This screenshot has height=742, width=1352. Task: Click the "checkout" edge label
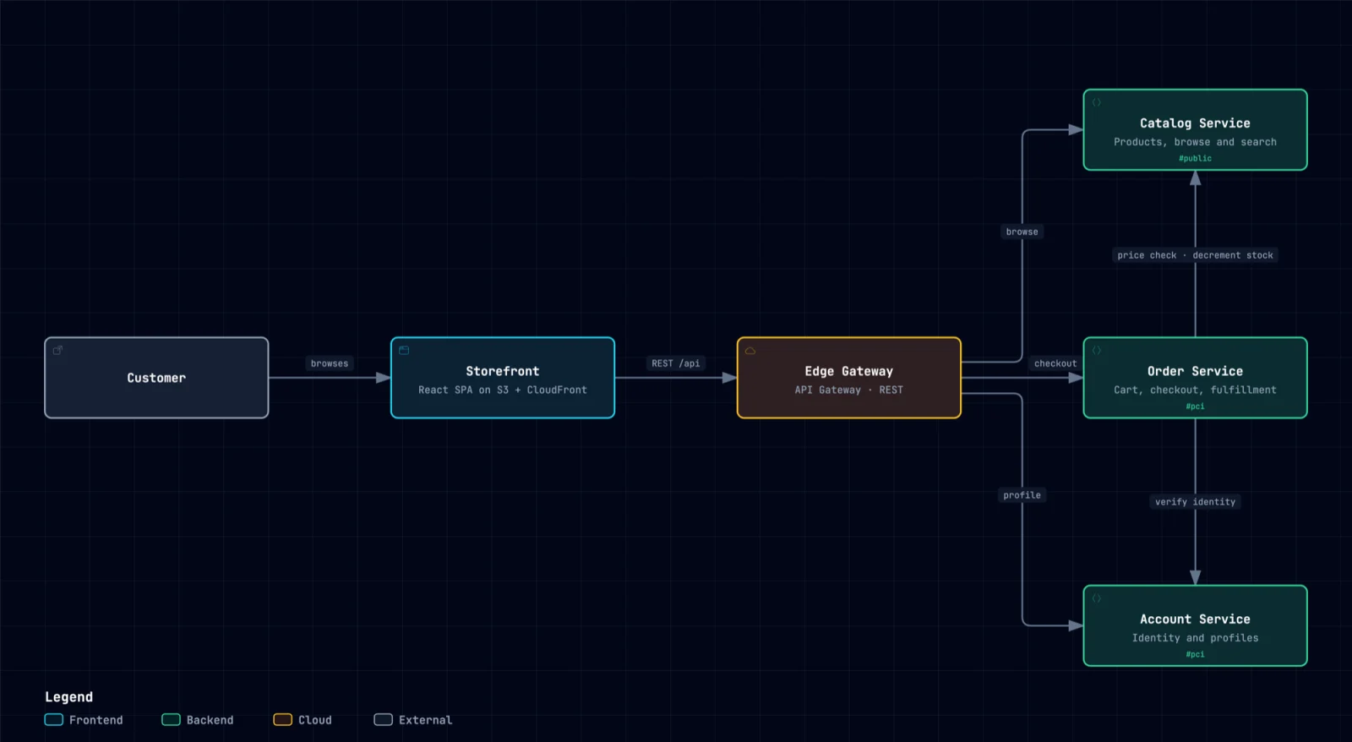(x=1055, y=363)
